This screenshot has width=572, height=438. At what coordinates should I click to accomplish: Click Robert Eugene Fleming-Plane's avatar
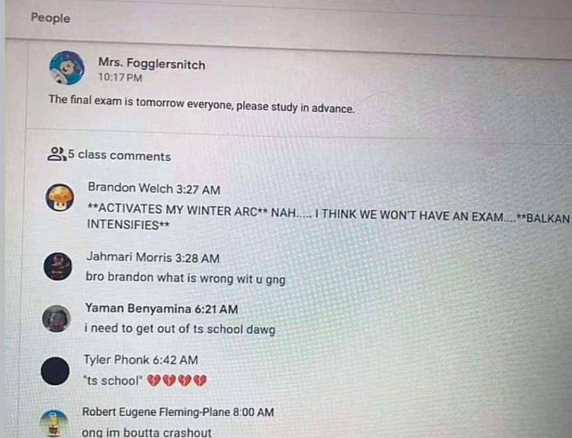[54, 424]
